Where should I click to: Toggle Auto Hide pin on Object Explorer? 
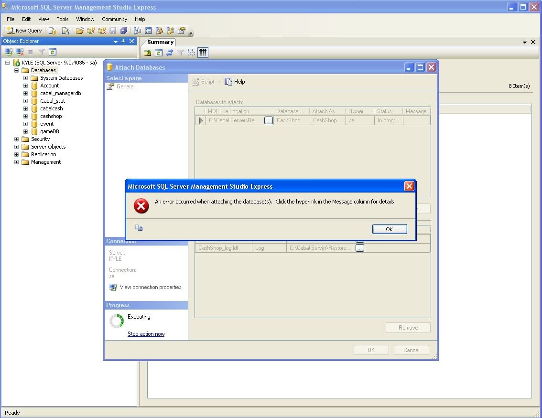[x=123, y=42]
